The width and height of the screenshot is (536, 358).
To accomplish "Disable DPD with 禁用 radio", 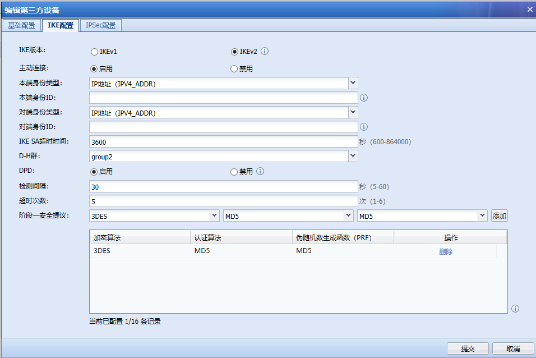I will click(x=234, y=172).
